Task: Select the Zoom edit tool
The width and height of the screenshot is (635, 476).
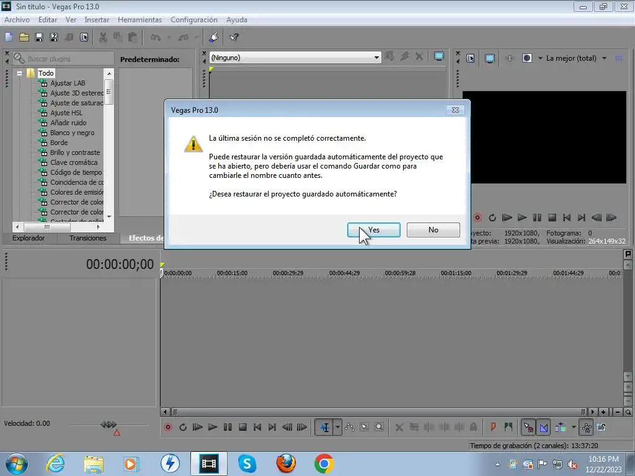Action: tap(379, 427)
